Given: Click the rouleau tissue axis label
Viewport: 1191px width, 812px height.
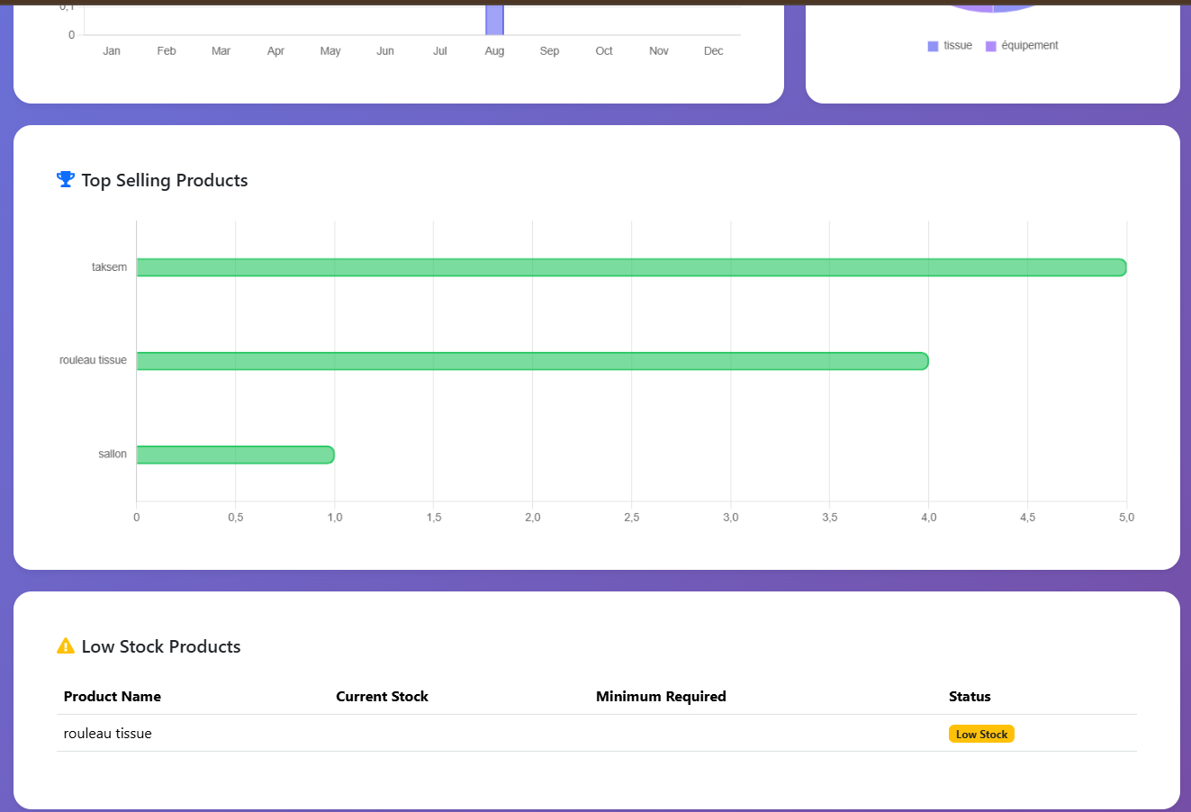Looking at the screenshot, I should tap(93, 360).
